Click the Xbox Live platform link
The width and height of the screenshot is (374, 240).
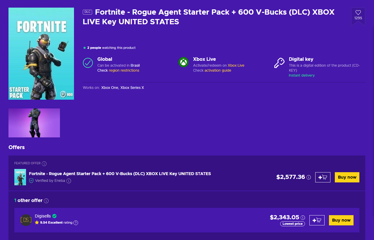236,65
